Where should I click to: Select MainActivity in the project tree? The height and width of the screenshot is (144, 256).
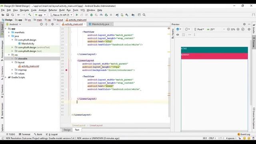tap(28, 44)
